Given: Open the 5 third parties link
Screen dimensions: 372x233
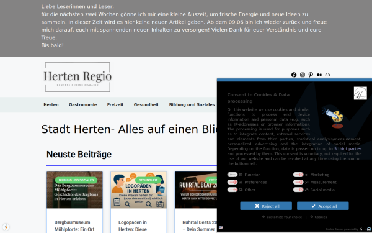Looking at the screenshot, I should coord(348,149).
